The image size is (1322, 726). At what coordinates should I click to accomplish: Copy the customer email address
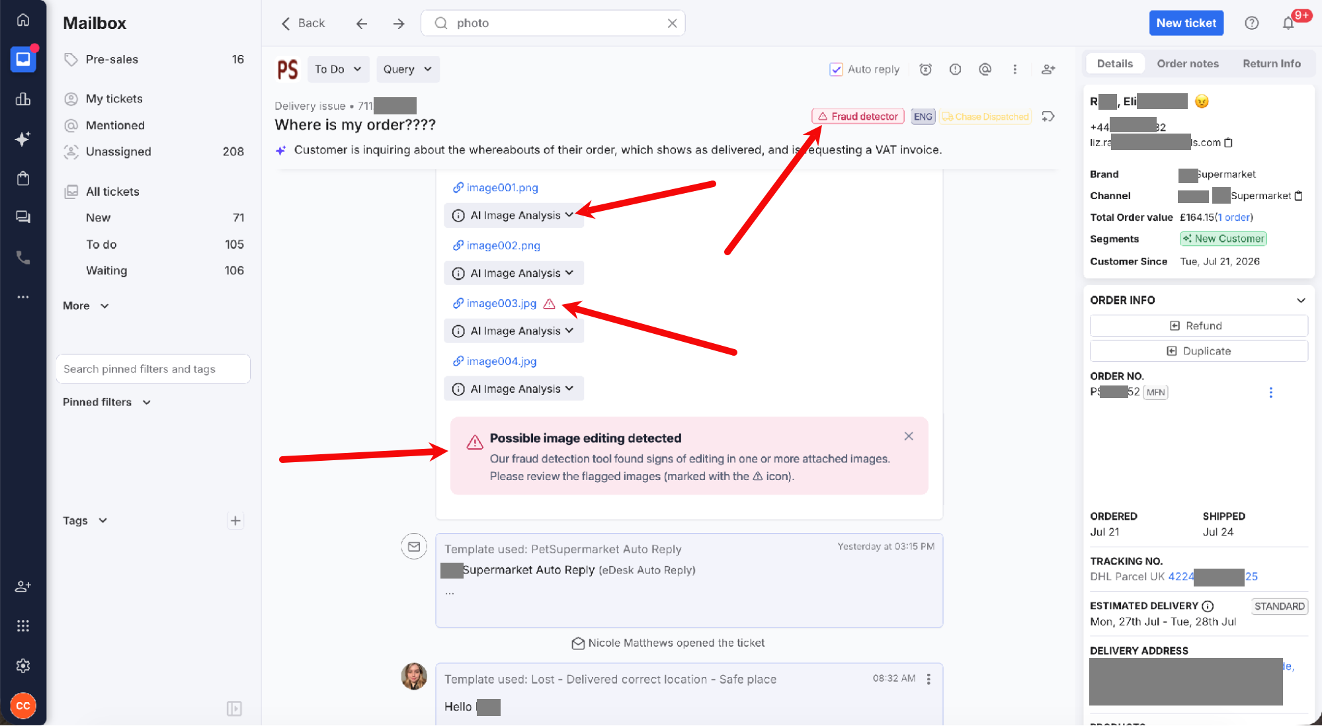point(1228,143)
